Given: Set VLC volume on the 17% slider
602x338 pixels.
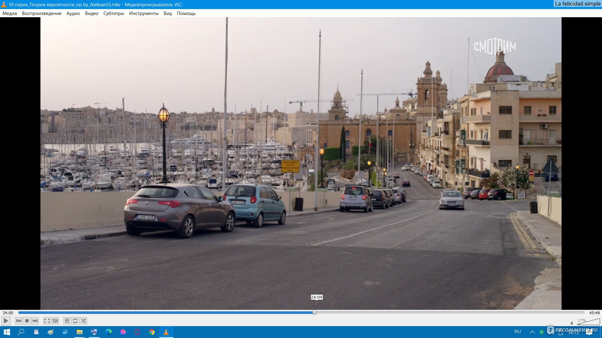Looking at the screenshot, I should 589,322.
